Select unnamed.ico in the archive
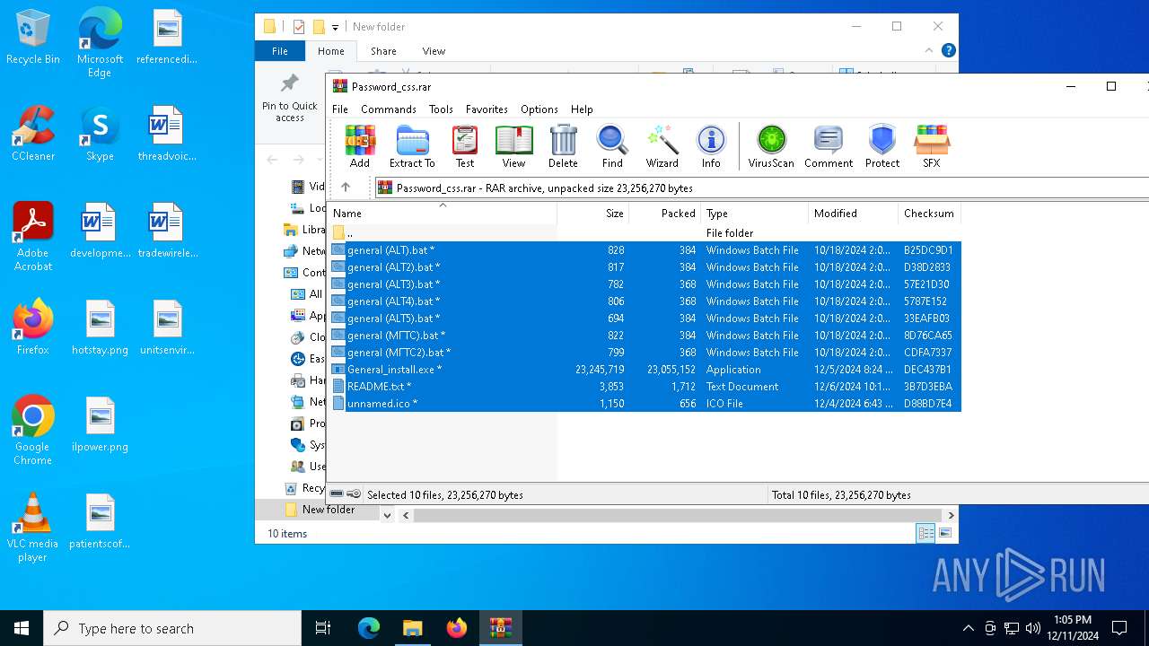Image resolution: width=1149 pixels, height=646 pixels. click(645, 404)
